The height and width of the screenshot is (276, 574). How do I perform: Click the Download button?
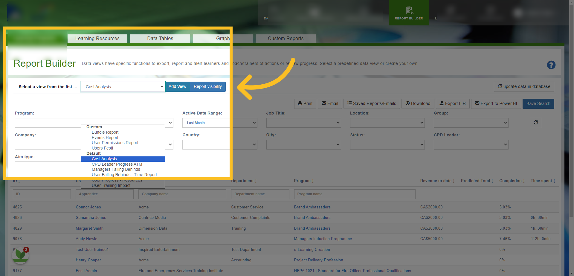418,104
